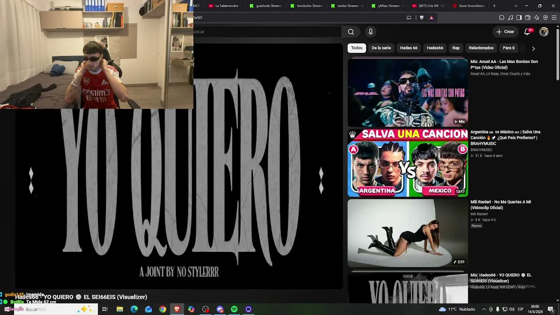
Task: Open the ESP keyboard language selector
Action: point(520,309)
